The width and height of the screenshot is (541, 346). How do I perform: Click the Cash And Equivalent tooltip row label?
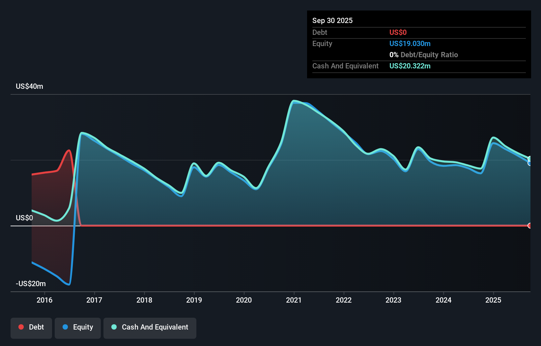click(x=345, y=66)
